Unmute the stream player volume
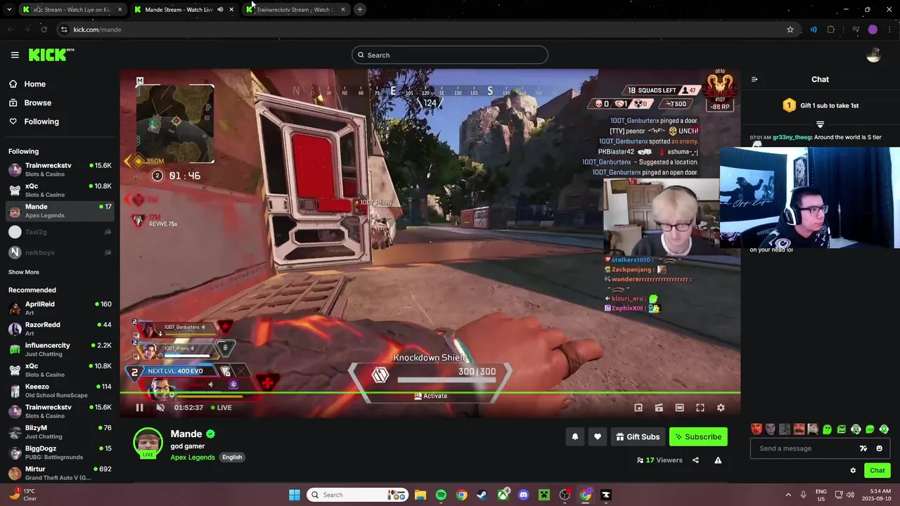The width and height of the screenshot is (900, 506). point(160,408)
